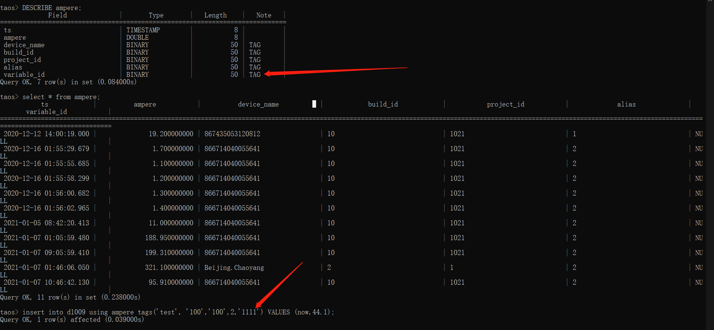Click build_id '2' on the Beijing.Chaoyang row
The width and height of the screenshot is (714, 330).
pyautogui.click(x=329, y=268)
